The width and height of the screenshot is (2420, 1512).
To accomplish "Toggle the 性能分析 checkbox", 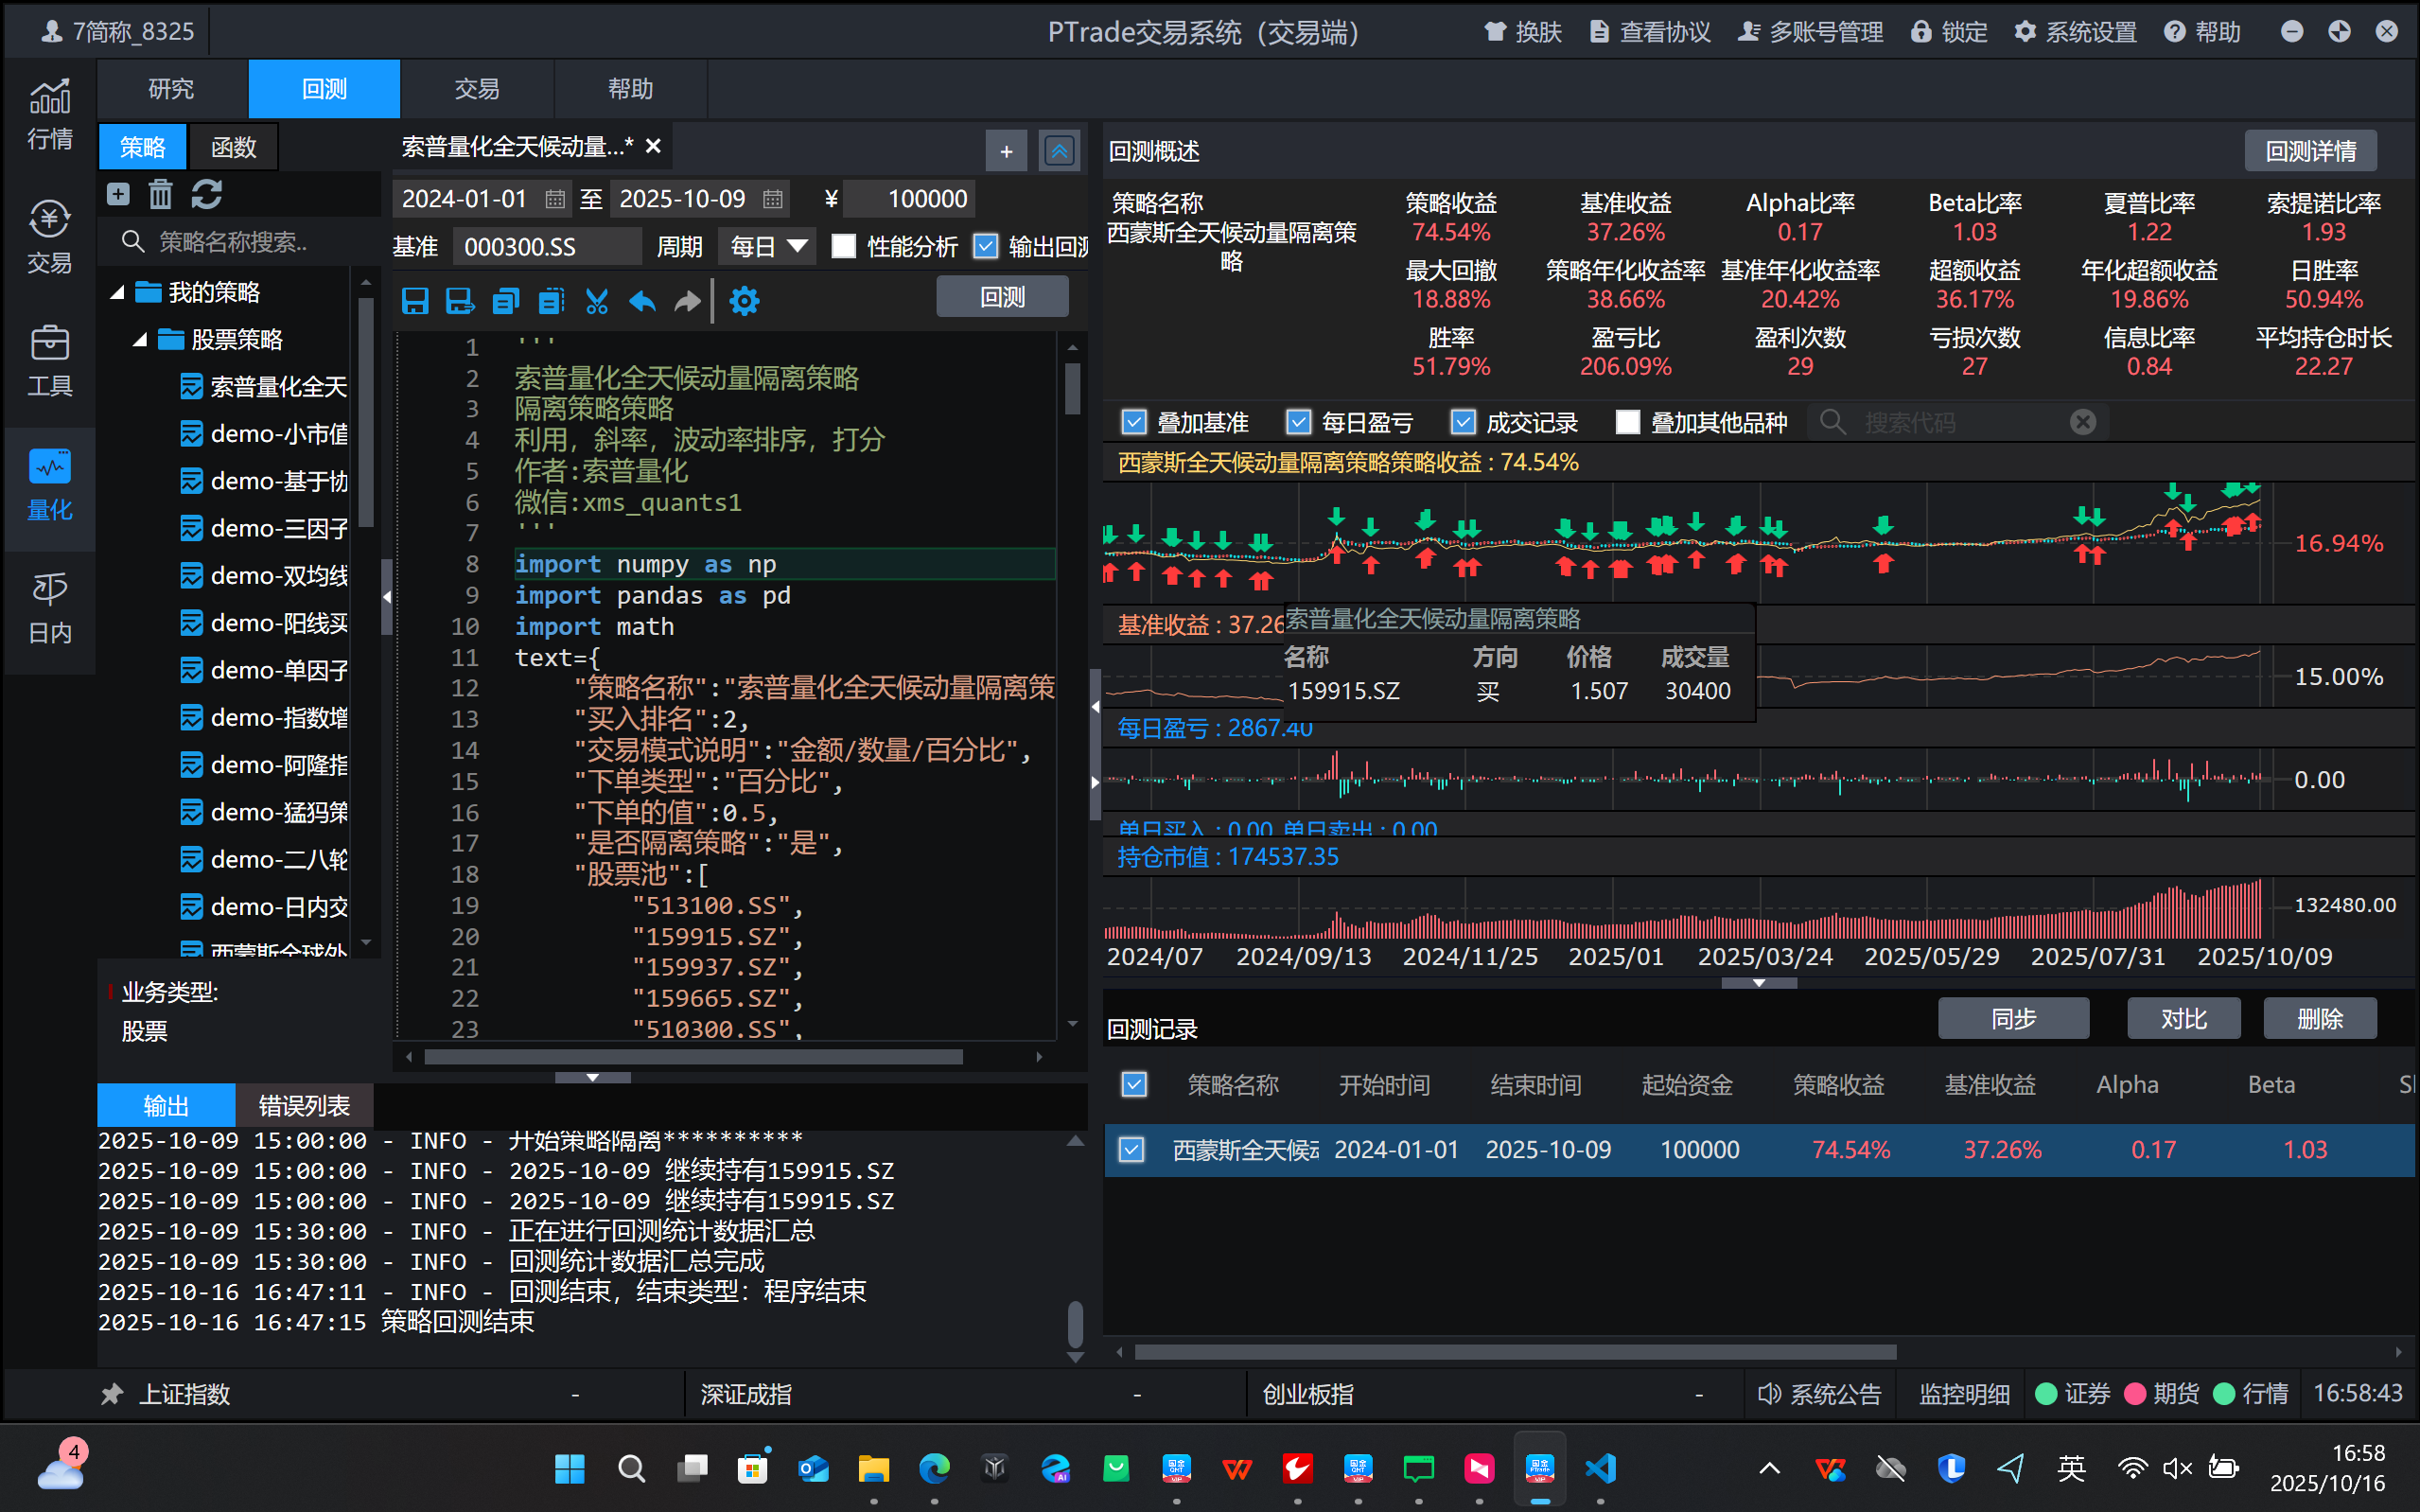I will pyautogui.click(x=845, y=246).
